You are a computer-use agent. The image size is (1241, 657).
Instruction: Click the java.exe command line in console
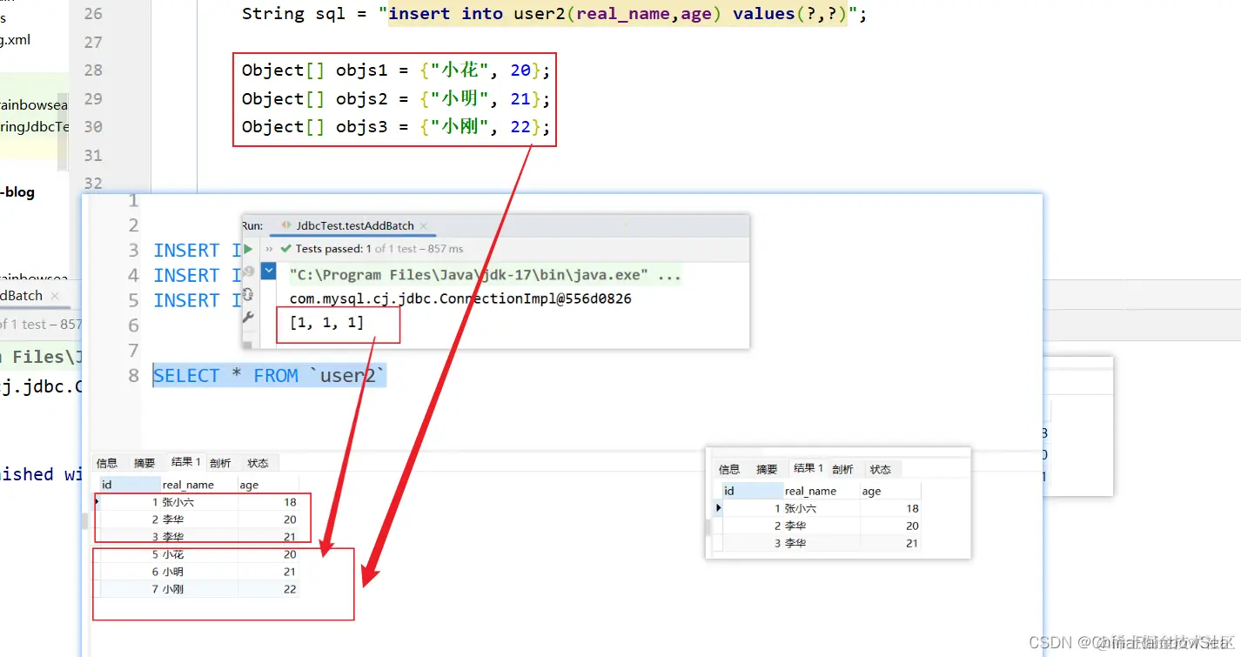485,275
